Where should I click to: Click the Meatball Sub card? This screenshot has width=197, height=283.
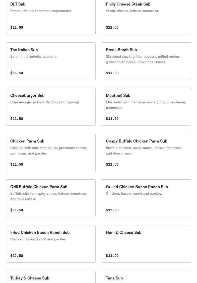pyautogui.click(x=146, y=107)
